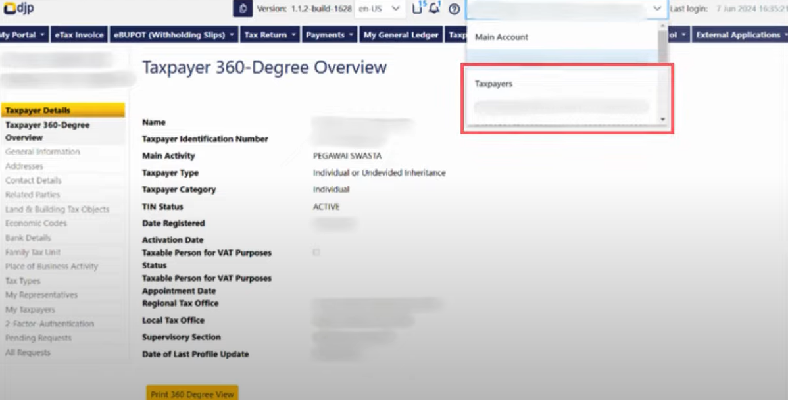Open the en-US language dropdown
The image size is (788, 400).
click(x=380, y=9)
